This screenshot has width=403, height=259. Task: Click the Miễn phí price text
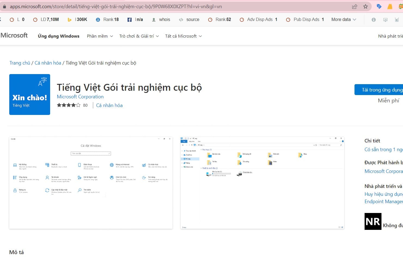tap(389, 100)
